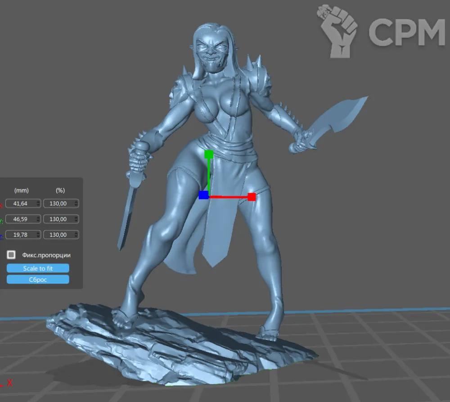Screen dimensions: 450x402
Task: Click the blue Z-axis scale handle
Action: [203, 195]
